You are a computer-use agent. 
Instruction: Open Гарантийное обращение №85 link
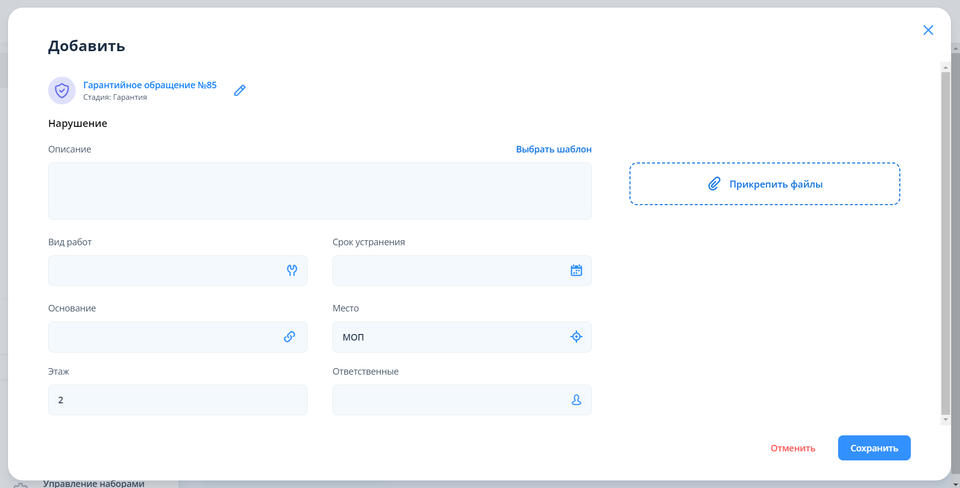[x=150, y=85]
